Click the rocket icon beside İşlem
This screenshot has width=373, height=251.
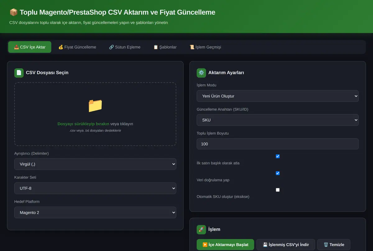[201, 230]
